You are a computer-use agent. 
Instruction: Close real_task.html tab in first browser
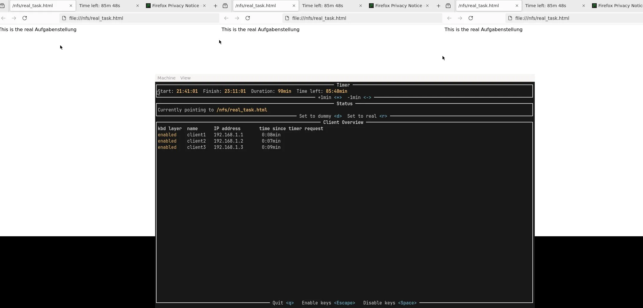click(x=71, y=6)
